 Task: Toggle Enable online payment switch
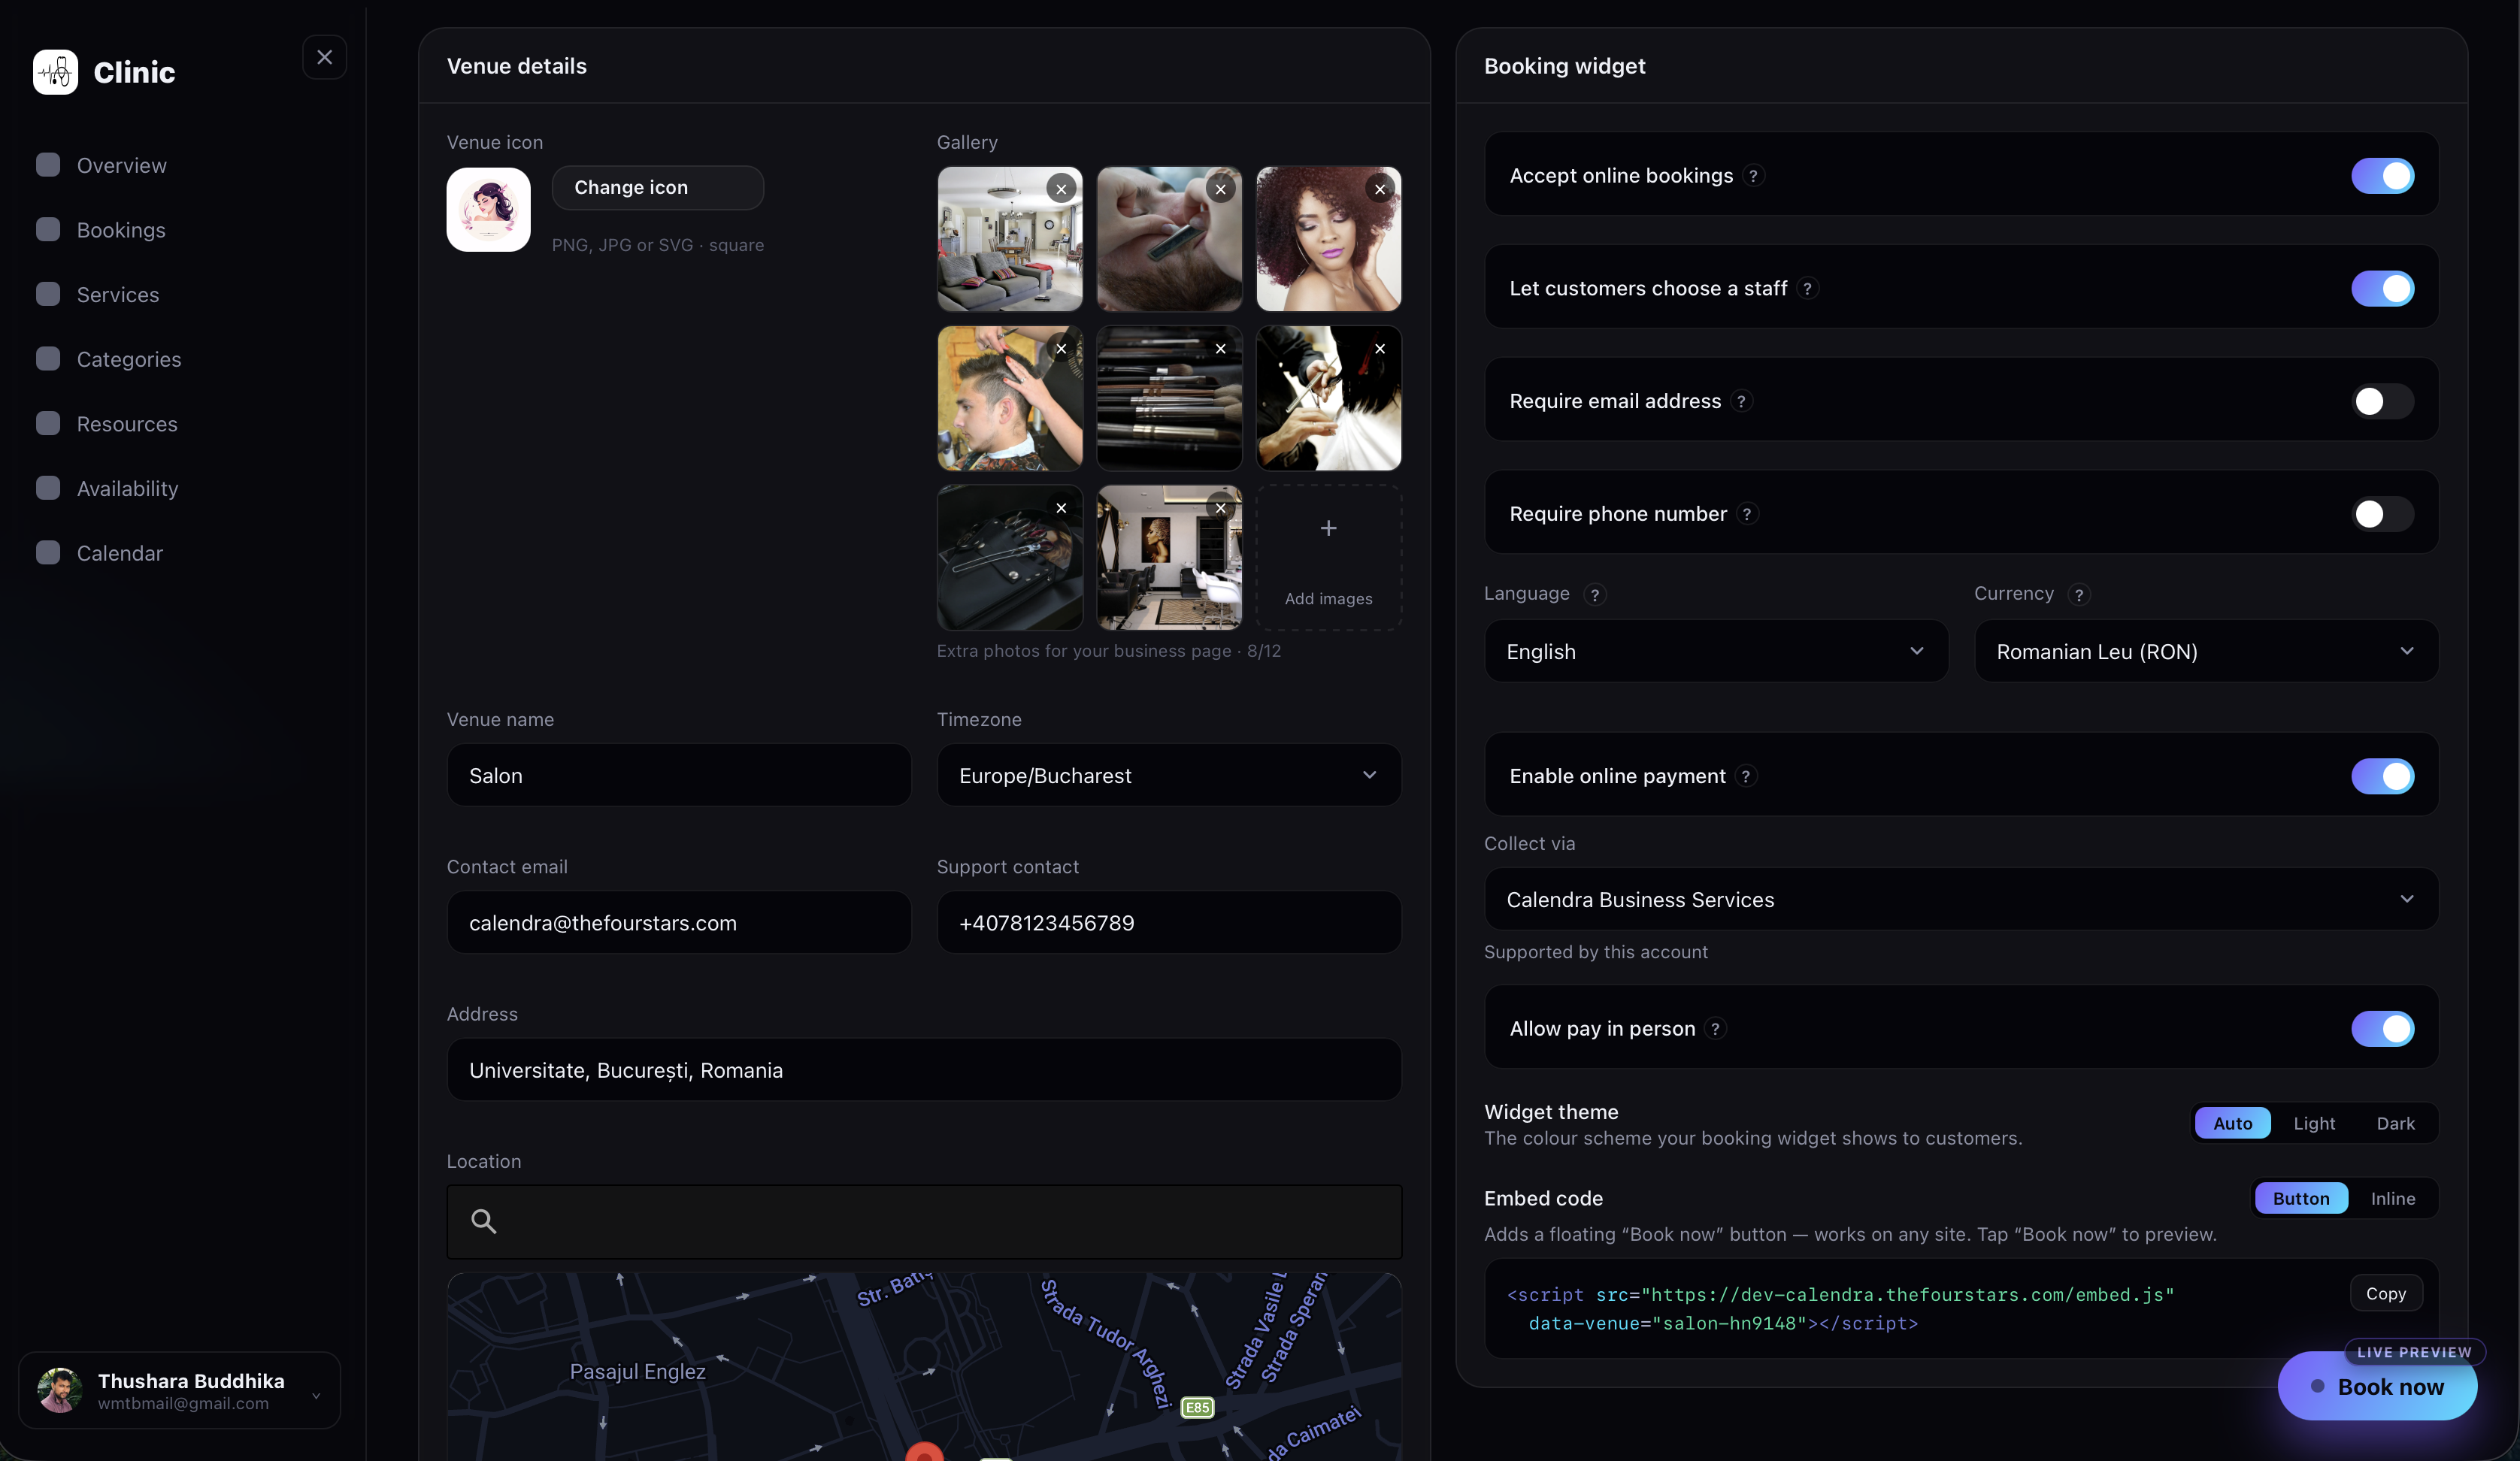(2382, 776)
